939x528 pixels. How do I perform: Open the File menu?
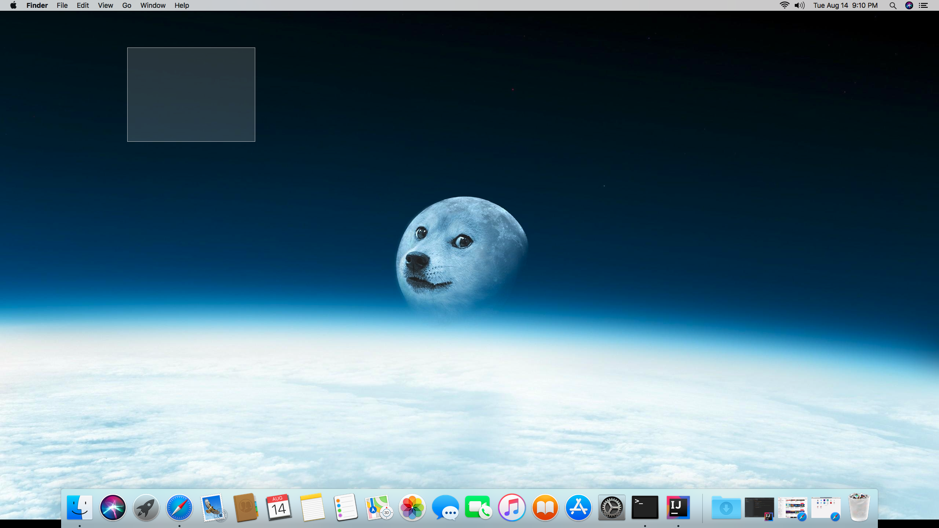pyautogui.click(x=62, y=5)
